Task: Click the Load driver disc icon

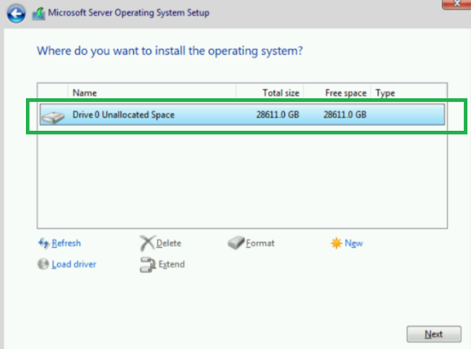Action: point(43,264)
